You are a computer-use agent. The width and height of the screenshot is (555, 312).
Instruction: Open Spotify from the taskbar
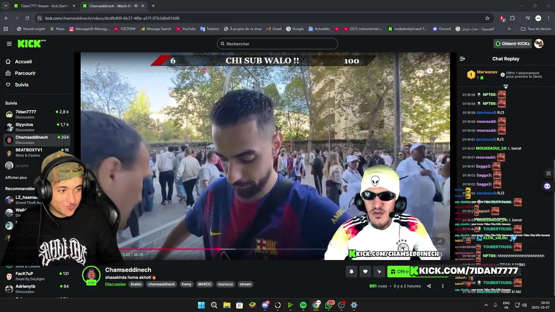pos(303,305)
